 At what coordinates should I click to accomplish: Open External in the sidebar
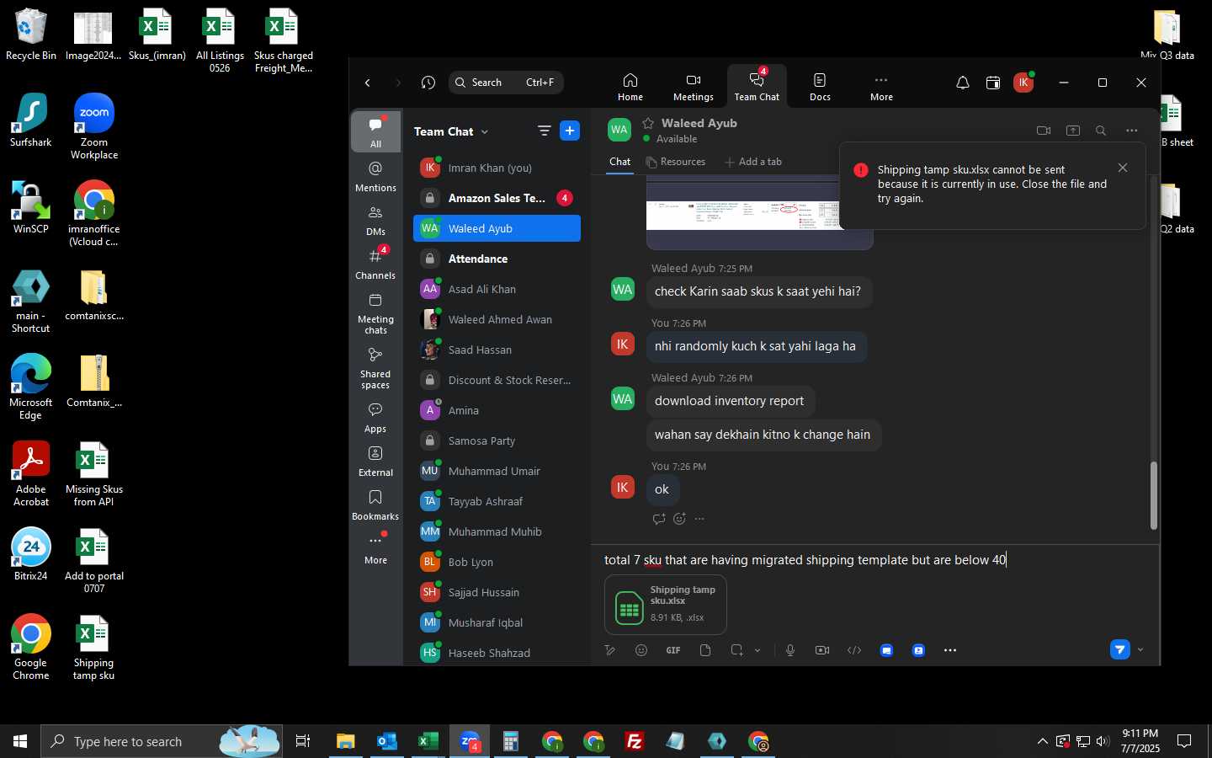375,462
